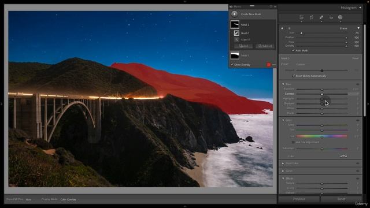Screen dimensions: 370x208
Task: Toggle the Curve section visibility switch
Action: click(x=358, y=171)
